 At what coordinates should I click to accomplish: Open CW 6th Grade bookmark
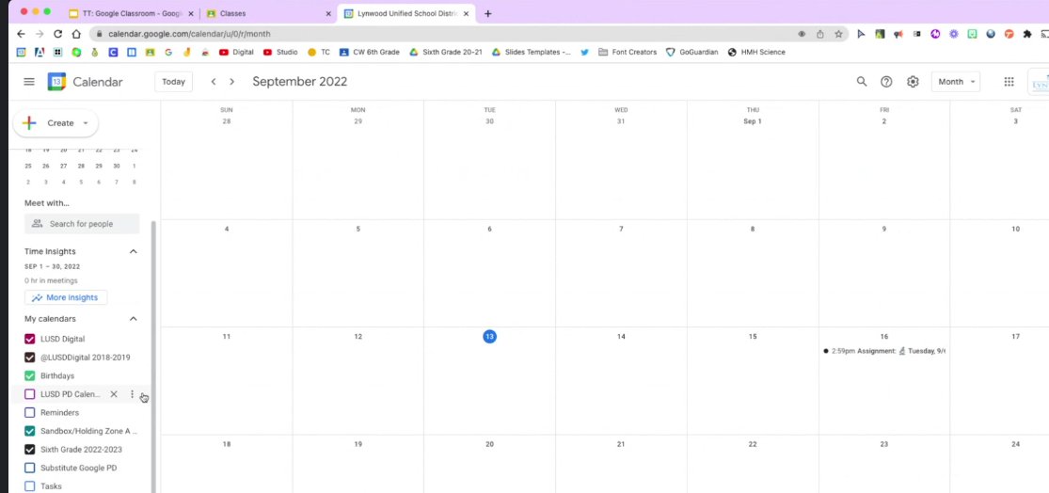coord(370,52)
